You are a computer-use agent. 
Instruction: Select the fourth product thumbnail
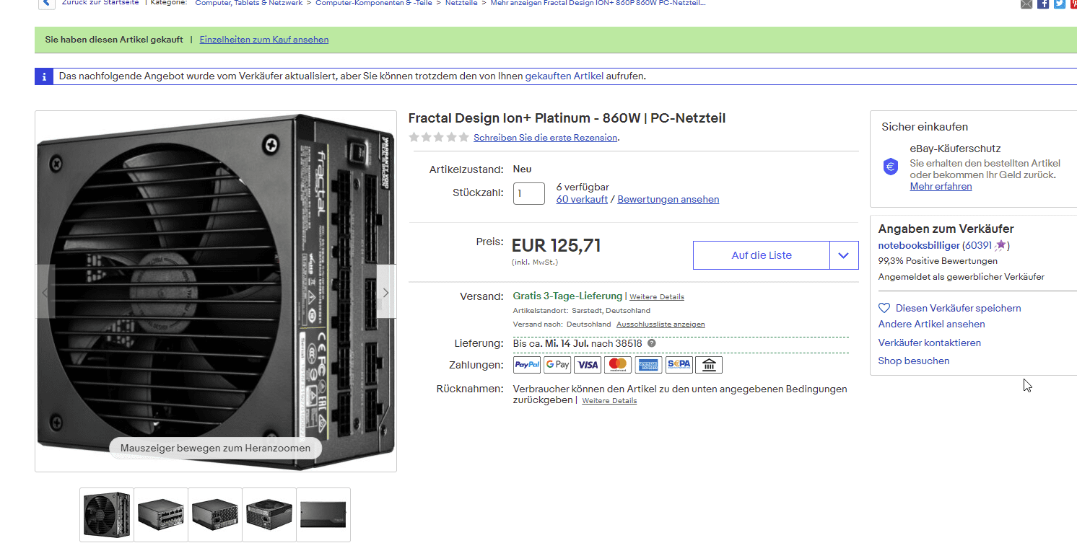click(269, 514)
